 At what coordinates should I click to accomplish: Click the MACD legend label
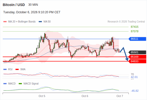12,83
